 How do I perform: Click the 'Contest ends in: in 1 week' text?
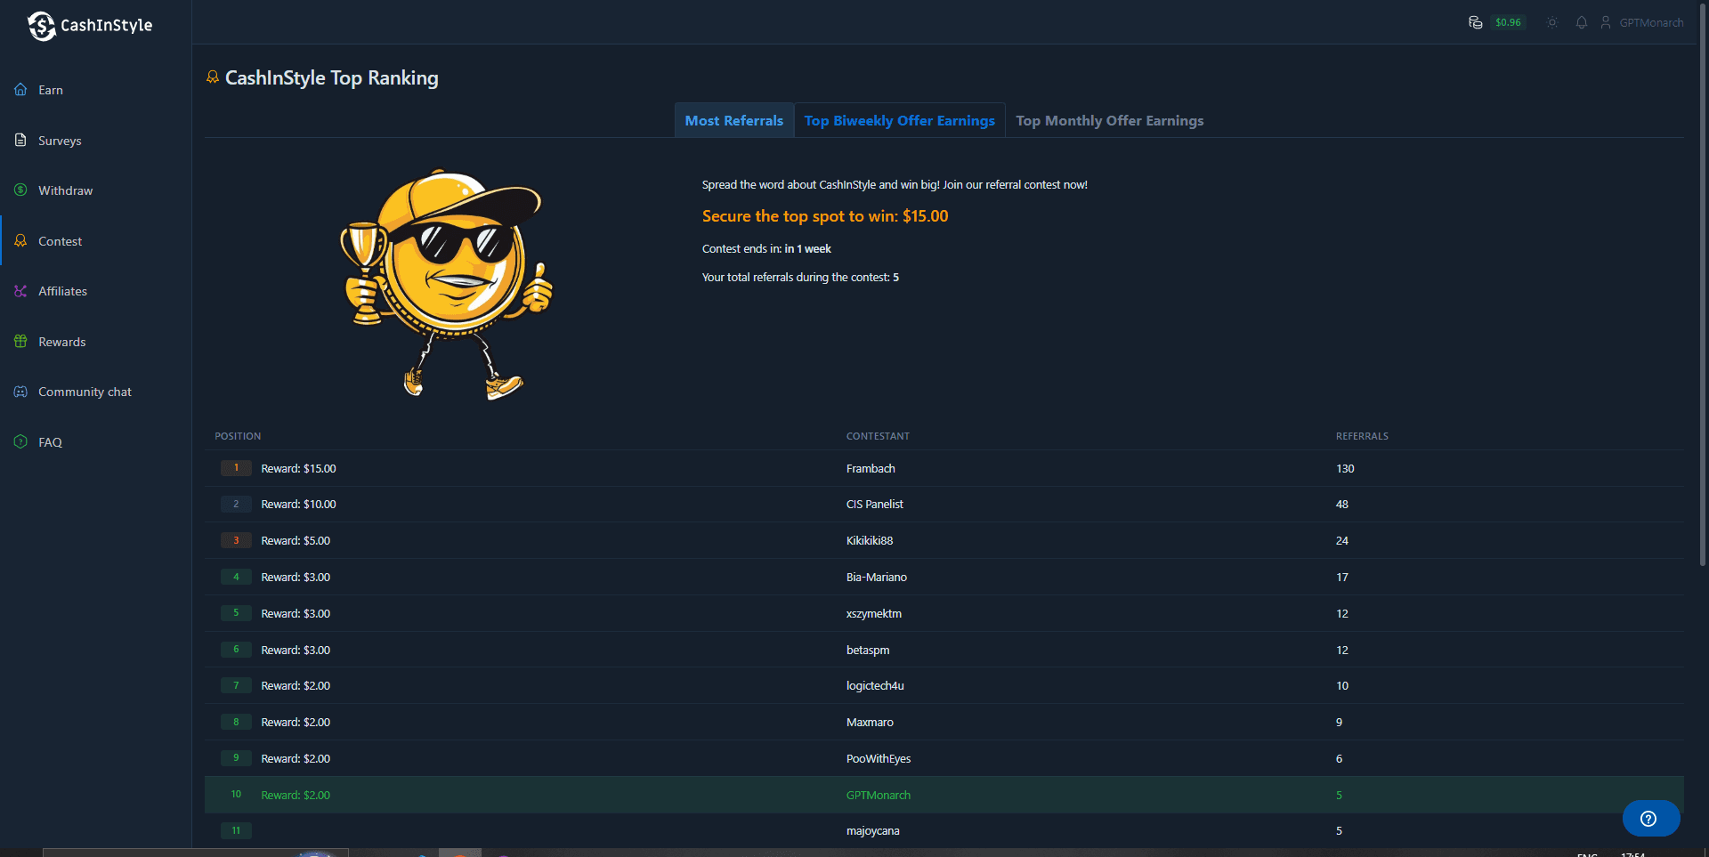[766, 248]
